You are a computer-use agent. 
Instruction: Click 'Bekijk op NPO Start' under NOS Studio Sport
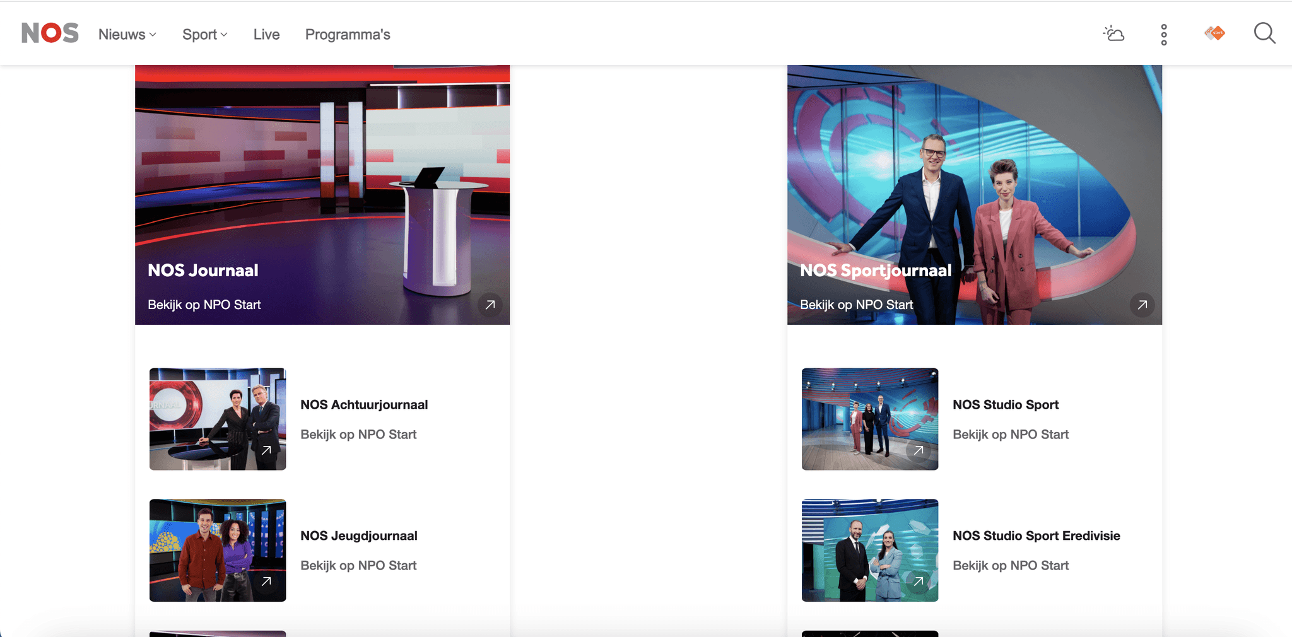coord(1011,435)
